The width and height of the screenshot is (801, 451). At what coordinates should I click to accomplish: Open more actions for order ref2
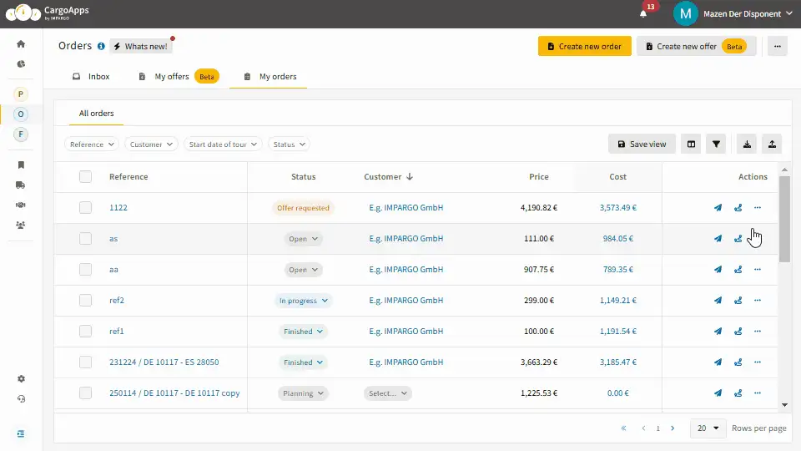point(758,301)
